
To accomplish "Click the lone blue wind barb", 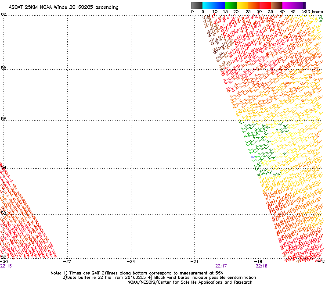I will coord(253,157).
